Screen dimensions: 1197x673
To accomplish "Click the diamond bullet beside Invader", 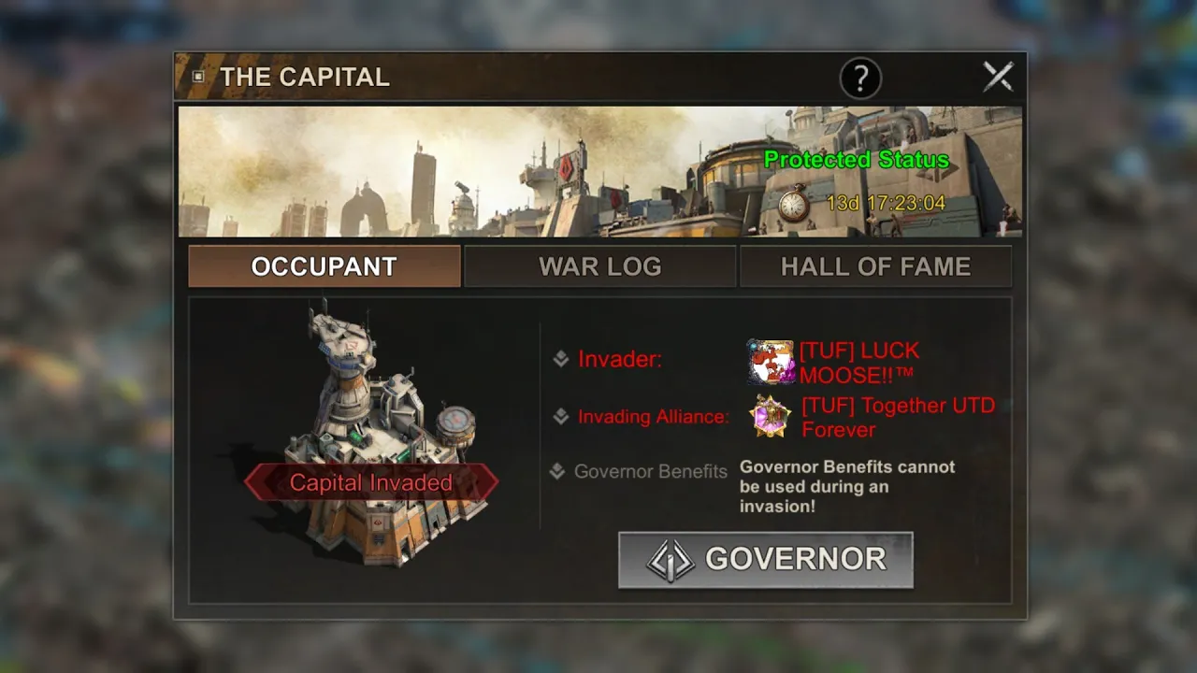I will coord(561,359).
